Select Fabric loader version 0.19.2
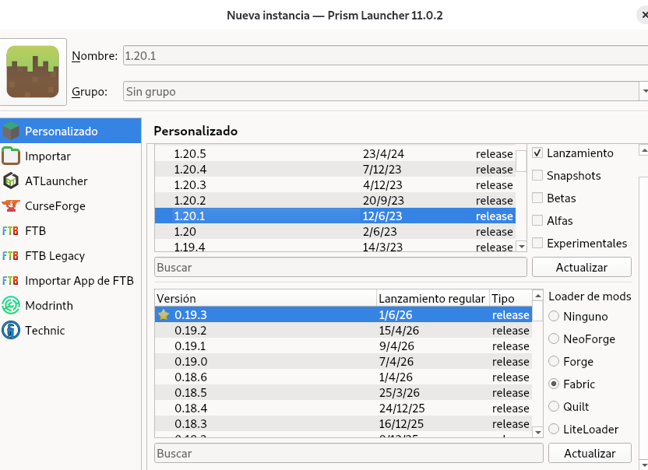The image size is (648, 470). coord(343,331)
